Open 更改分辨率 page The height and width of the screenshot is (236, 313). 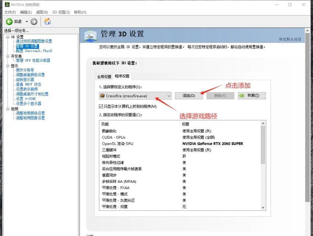point(25,70)
